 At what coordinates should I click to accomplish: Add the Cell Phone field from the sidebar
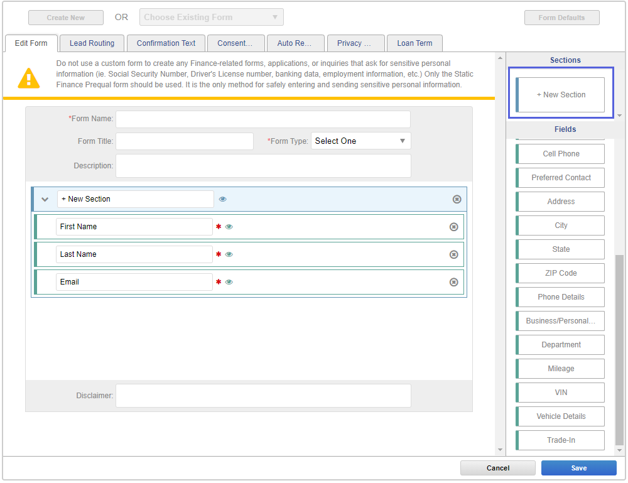coord(560,153)
